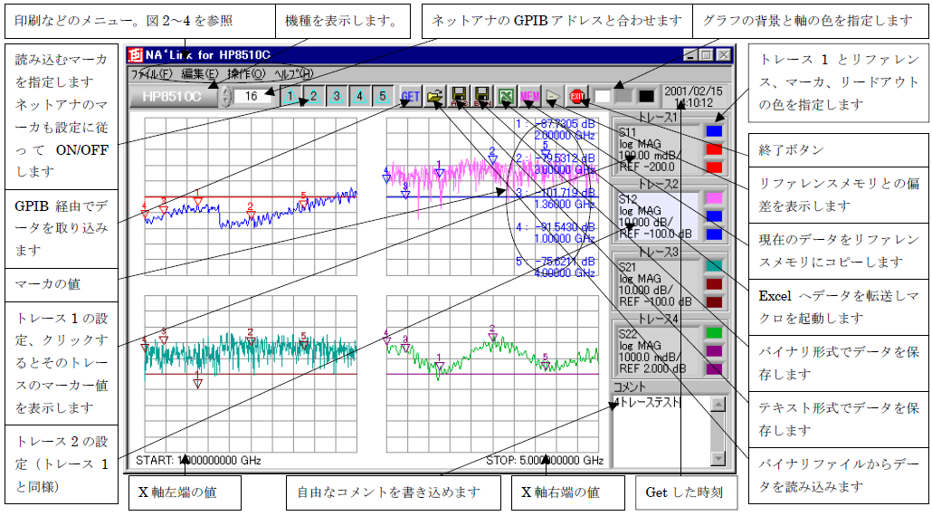Pick the white graph background color swatch

point(602,96)
